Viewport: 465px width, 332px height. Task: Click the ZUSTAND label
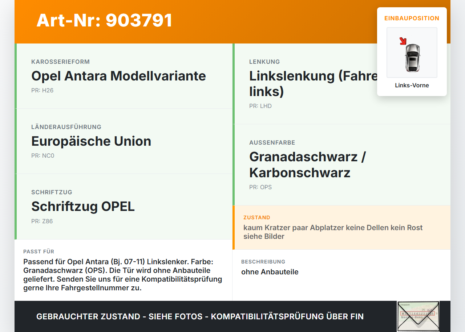coord(257,217)
